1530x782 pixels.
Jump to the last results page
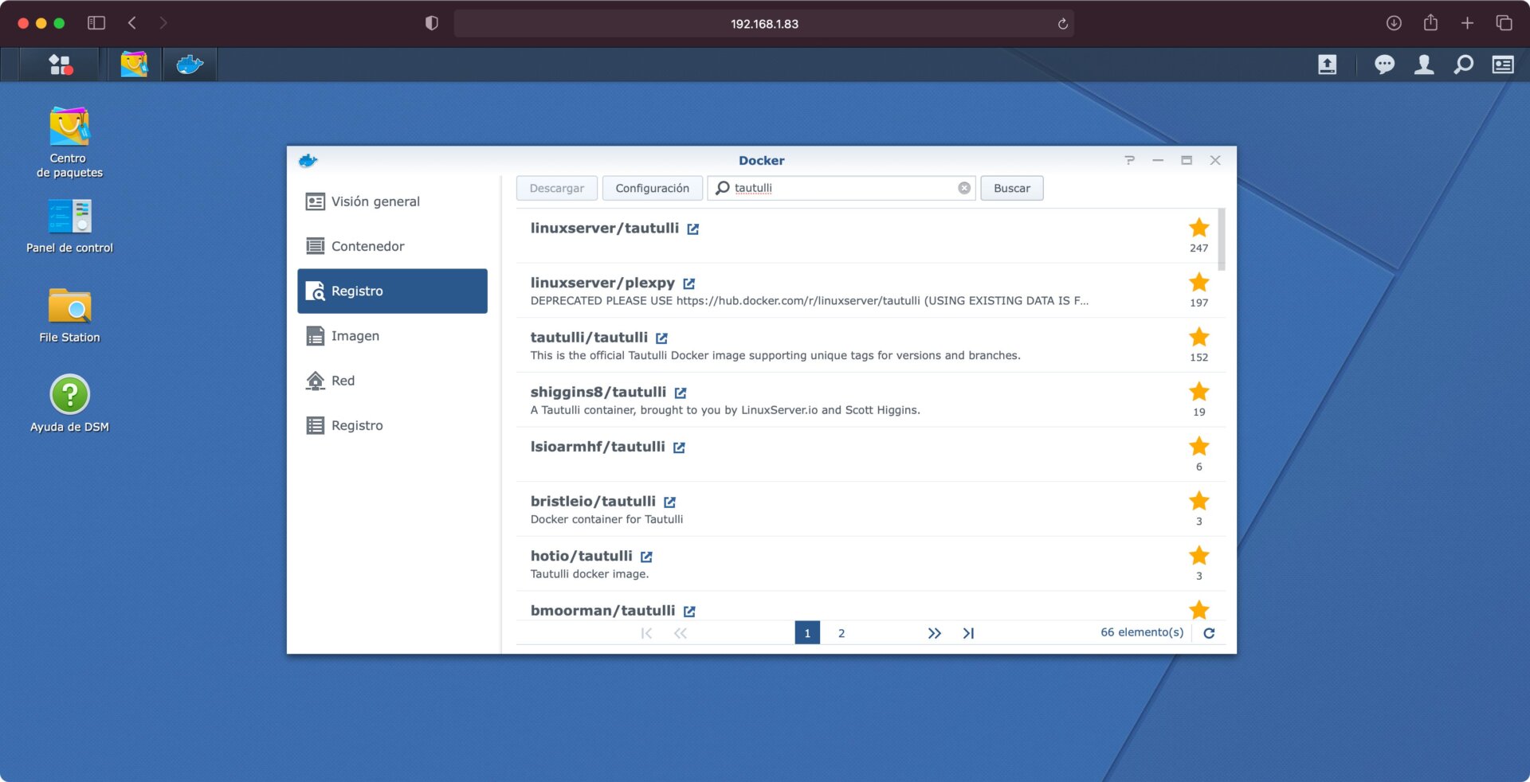(x=968, y=633)
